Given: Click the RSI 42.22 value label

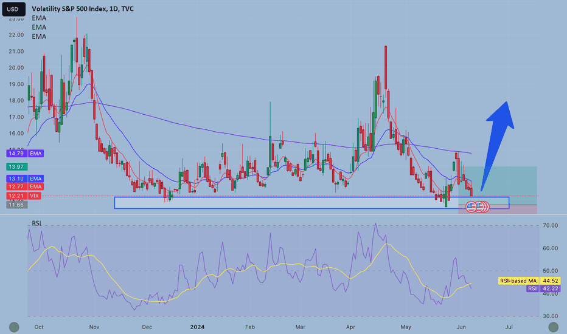Looking at the screenshot, I should pyautogui.click(x=543, y=288).
